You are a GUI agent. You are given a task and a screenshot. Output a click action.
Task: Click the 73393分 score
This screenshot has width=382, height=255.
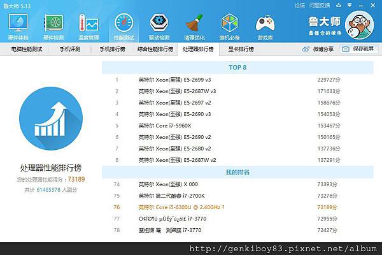(327, 184)
